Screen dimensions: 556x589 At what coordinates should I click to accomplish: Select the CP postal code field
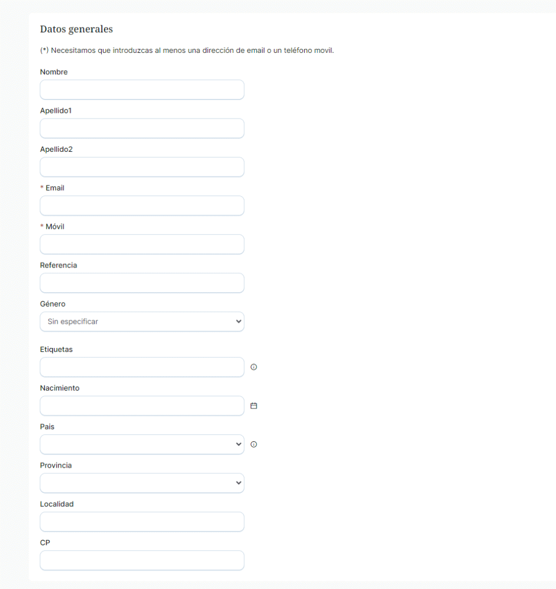142,560
